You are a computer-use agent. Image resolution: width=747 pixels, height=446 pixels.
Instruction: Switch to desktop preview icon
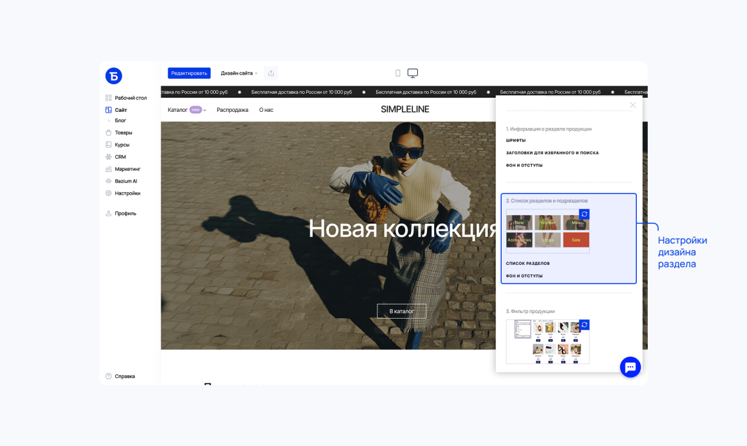tap(413, 73)
